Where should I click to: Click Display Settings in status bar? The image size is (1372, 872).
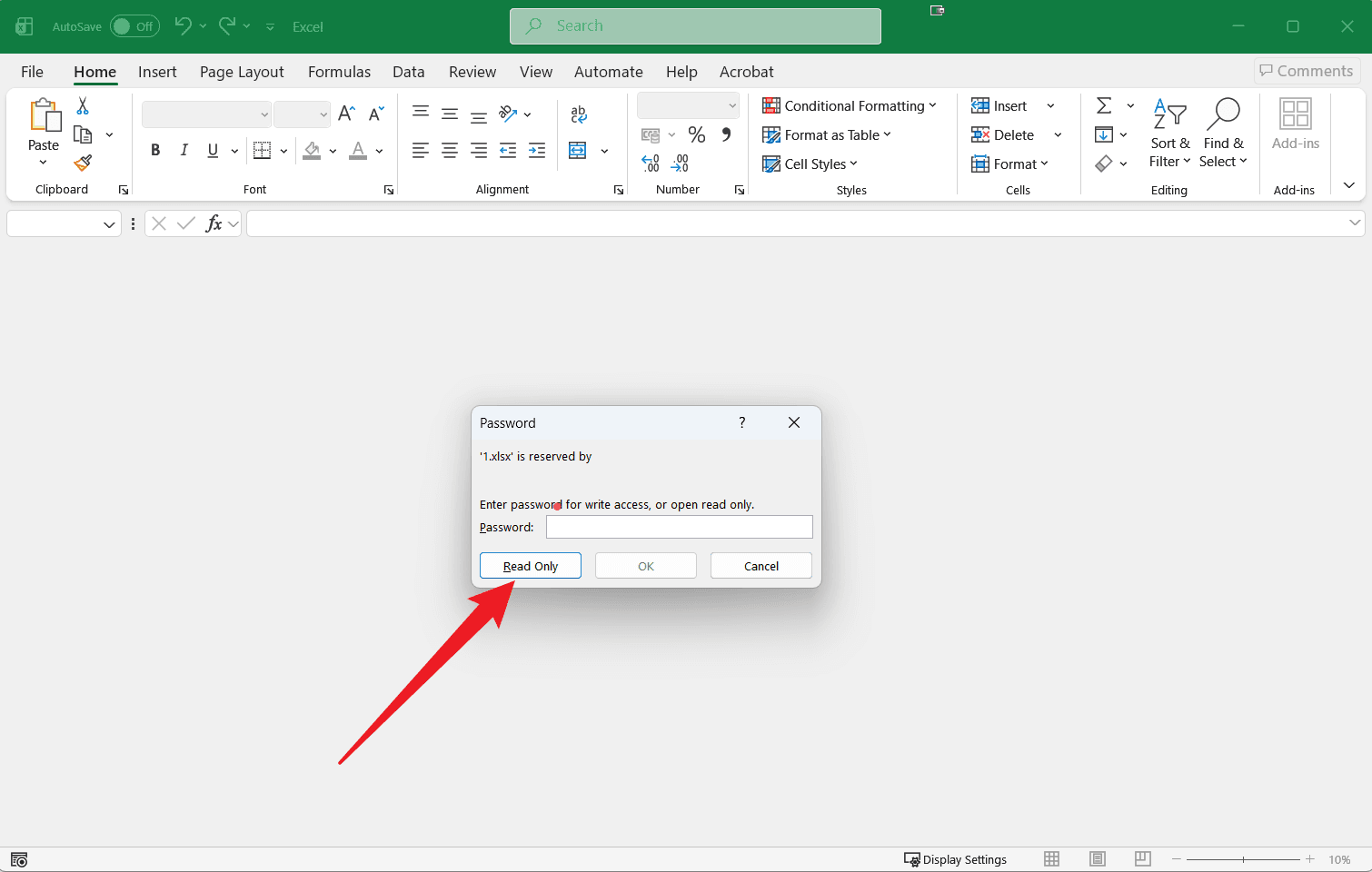[x=956, y=859]
